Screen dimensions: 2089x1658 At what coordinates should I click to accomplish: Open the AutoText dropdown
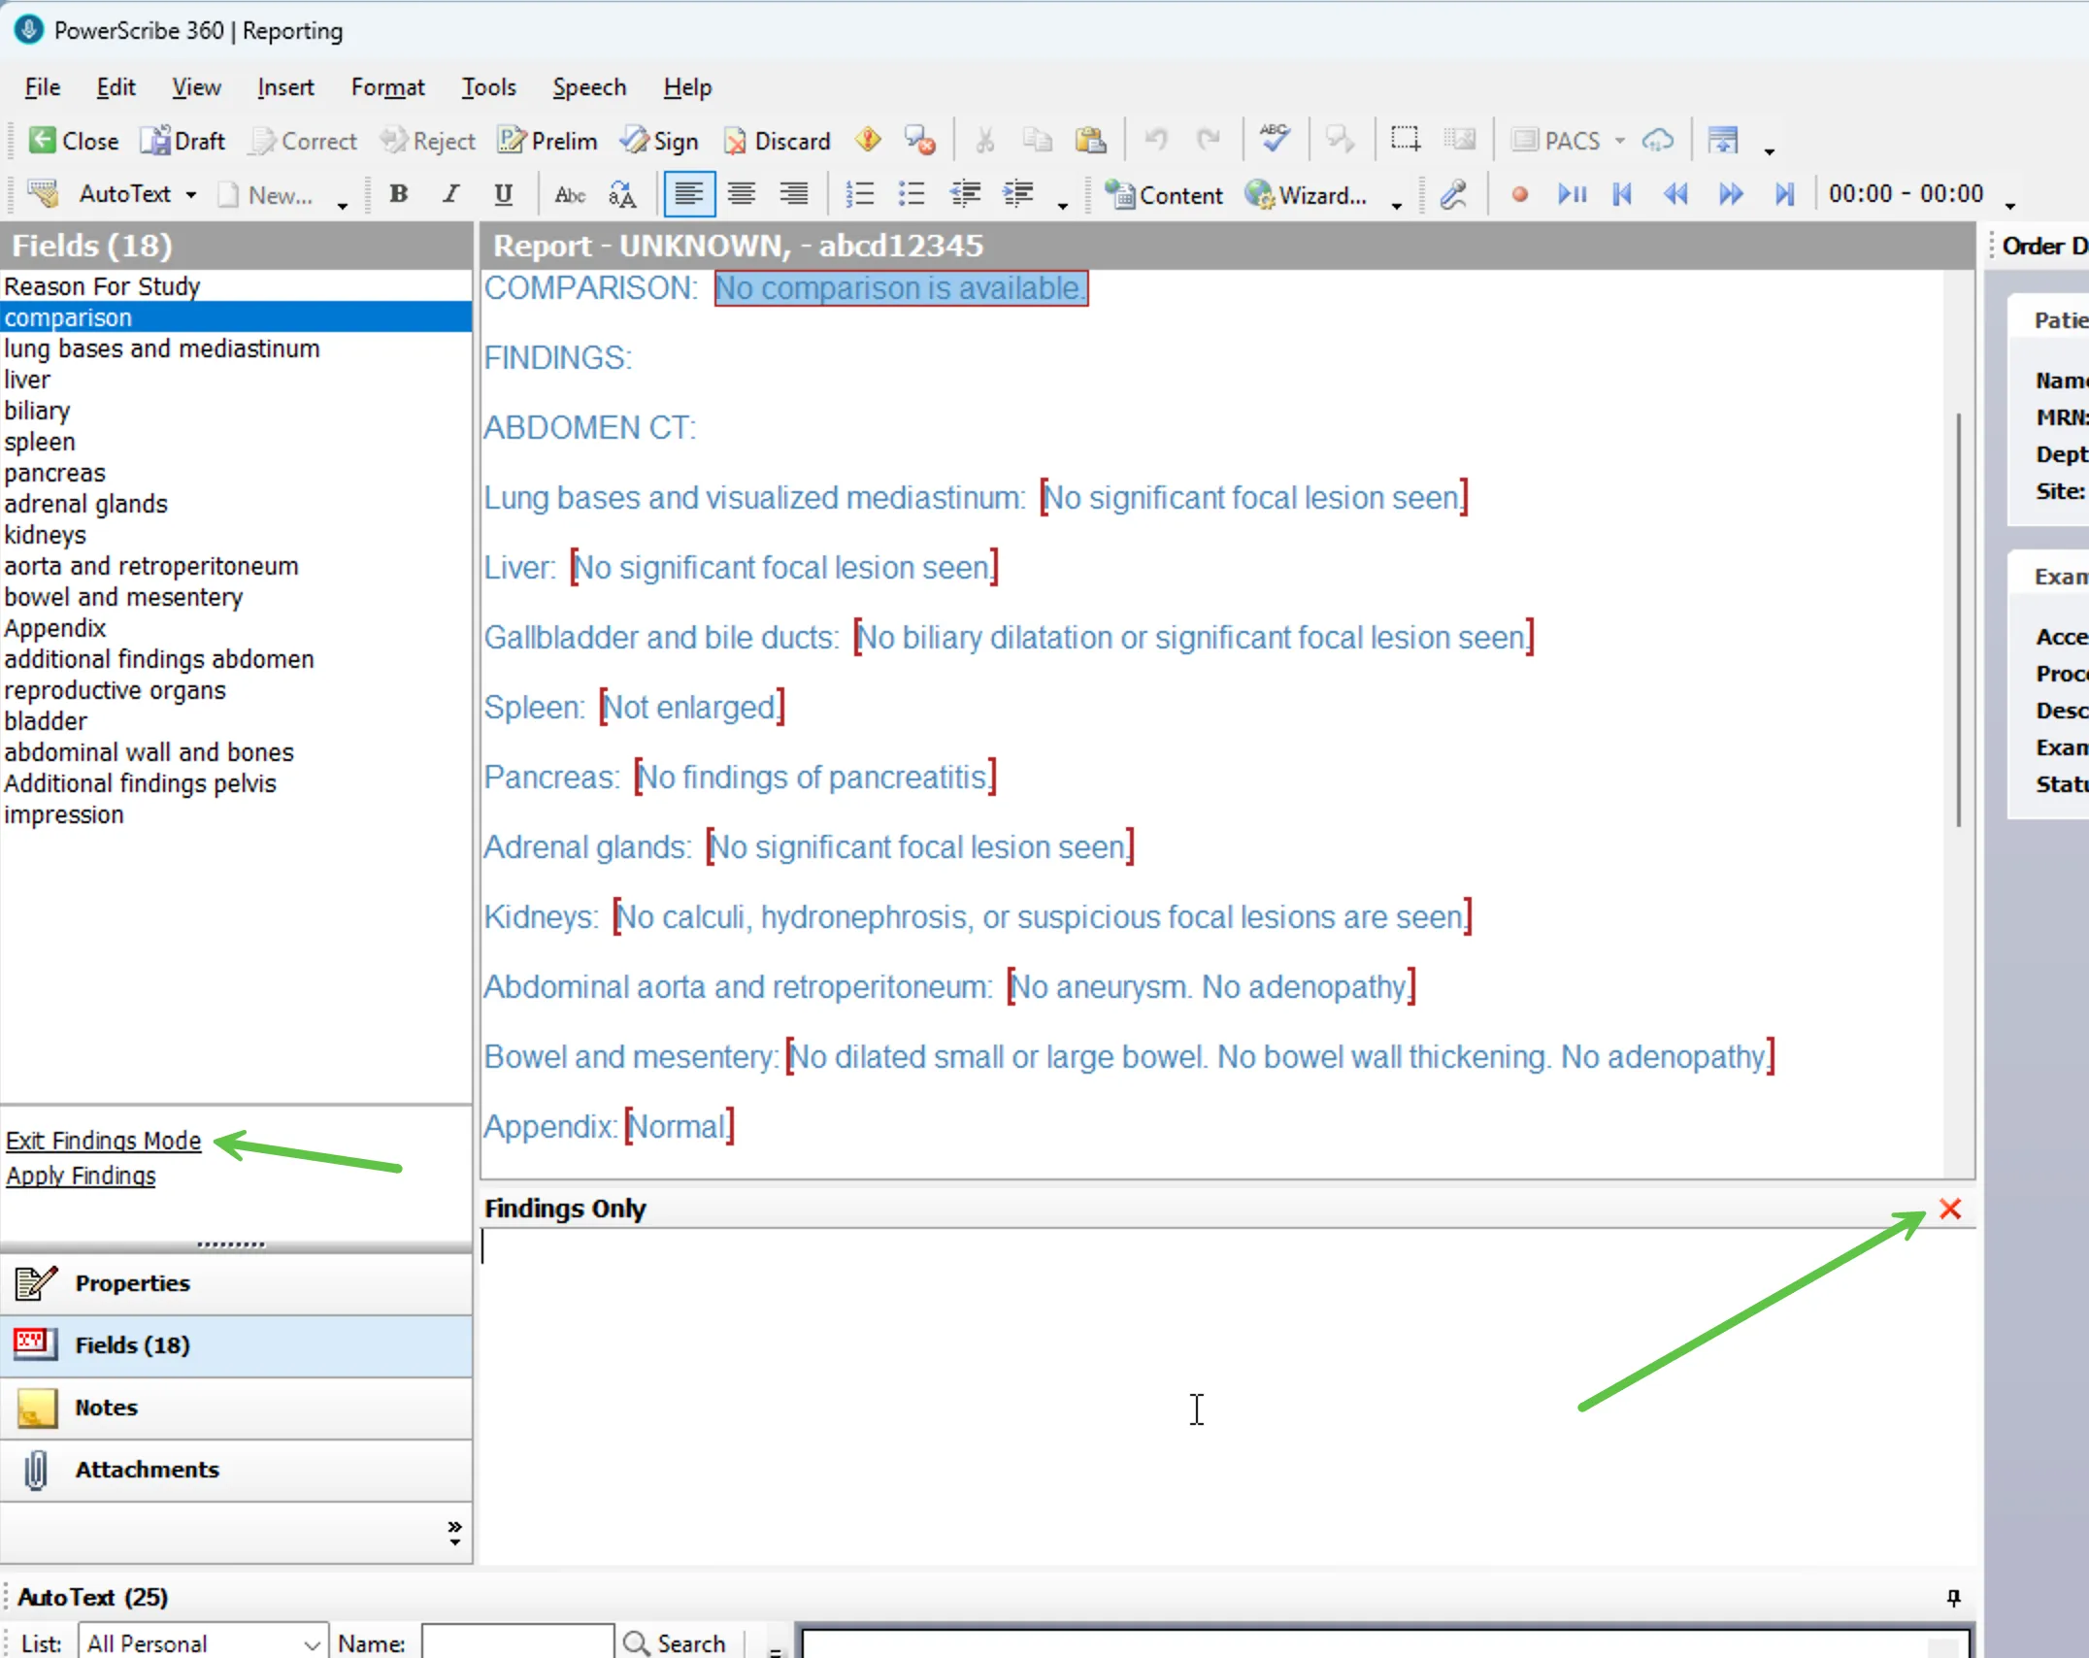pos(191,194)
